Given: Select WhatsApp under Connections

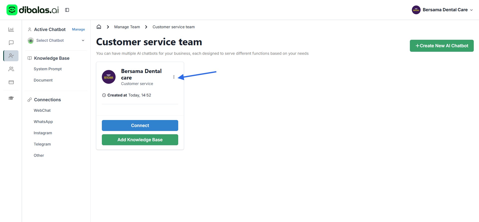Looking at the screenshot, I should point(43,122).
